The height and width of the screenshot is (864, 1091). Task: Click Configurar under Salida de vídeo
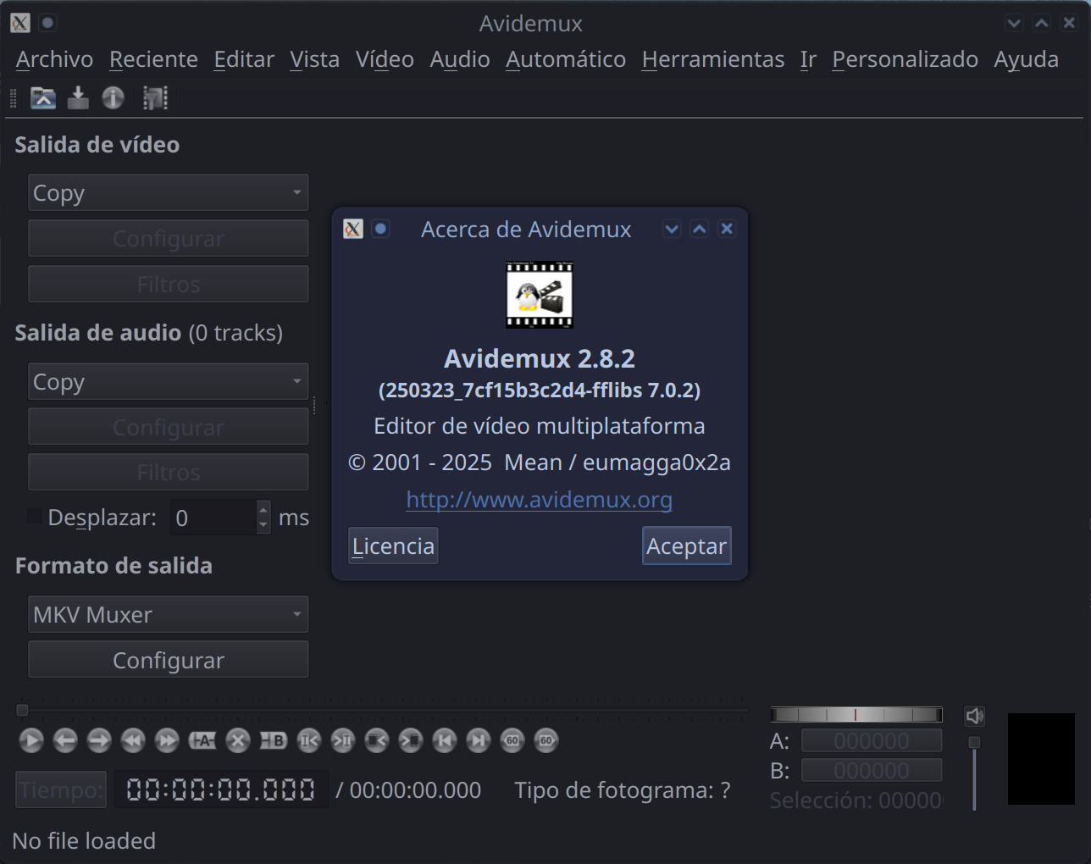(x=168, y=238)
